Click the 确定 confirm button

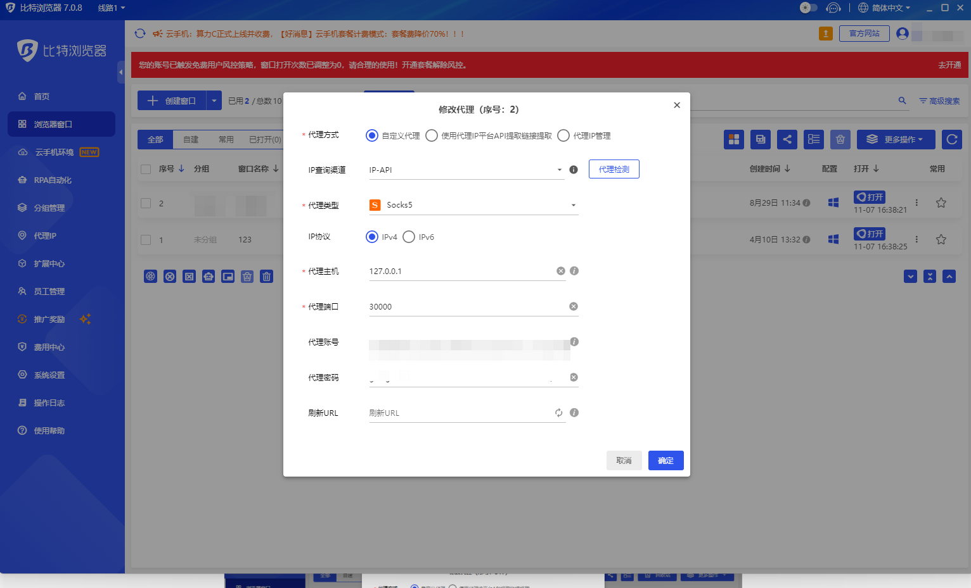(x=666, y=460)
